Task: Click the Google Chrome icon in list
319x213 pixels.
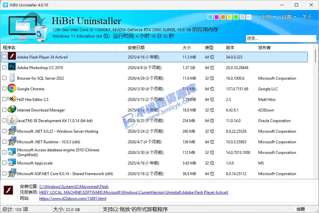Action: (x=12, y=88)
